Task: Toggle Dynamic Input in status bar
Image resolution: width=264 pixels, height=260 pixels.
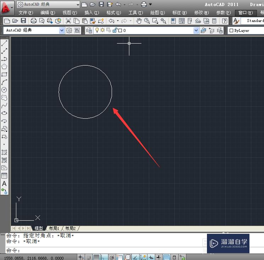Action: (x=151, y=257)
